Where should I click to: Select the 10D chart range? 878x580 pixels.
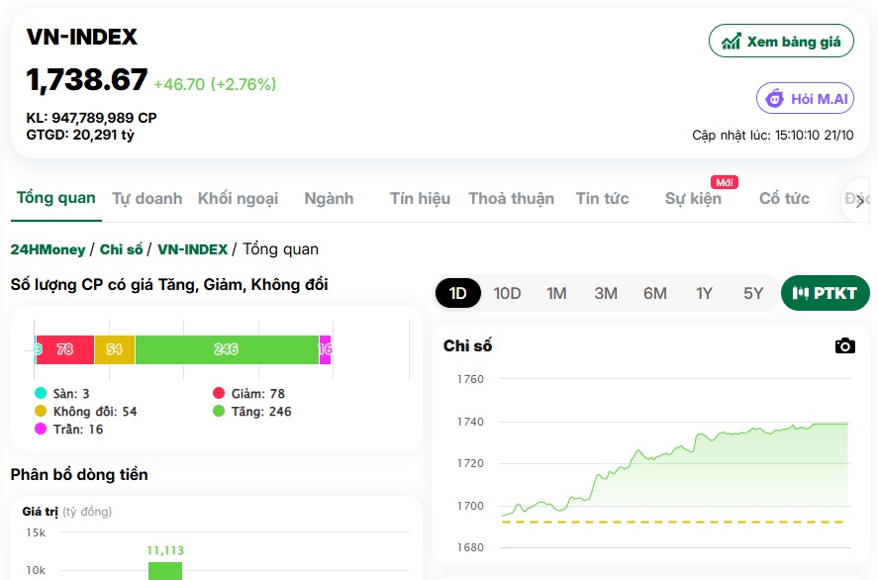[x=508, y=293]
